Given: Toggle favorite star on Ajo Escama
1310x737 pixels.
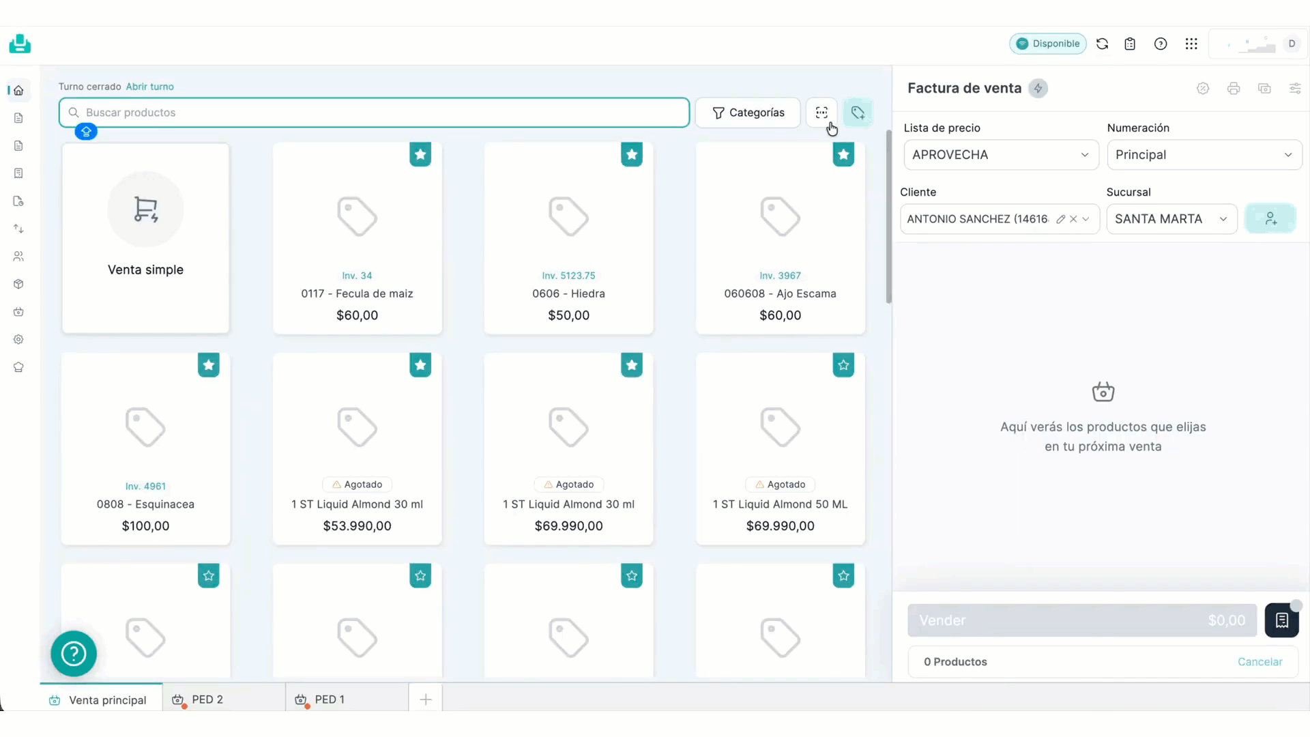Looking at the screenshot, I should coord(843,155).
